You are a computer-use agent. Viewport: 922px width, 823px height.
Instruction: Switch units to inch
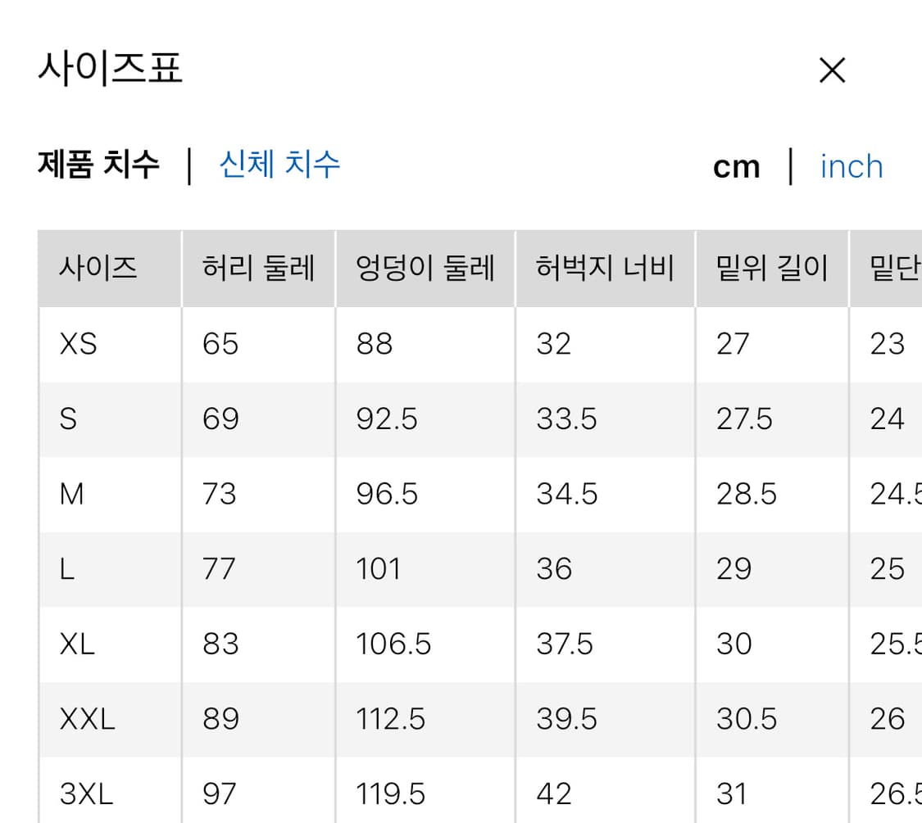851,167
